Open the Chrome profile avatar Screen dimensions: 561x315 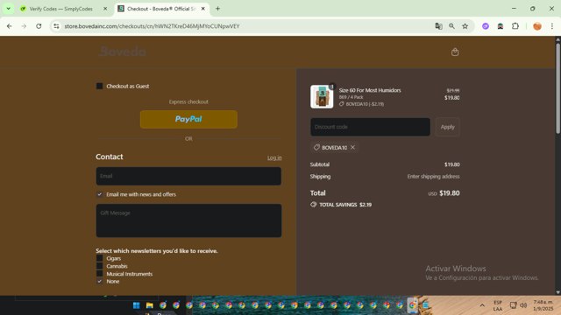tap(537, 26)
